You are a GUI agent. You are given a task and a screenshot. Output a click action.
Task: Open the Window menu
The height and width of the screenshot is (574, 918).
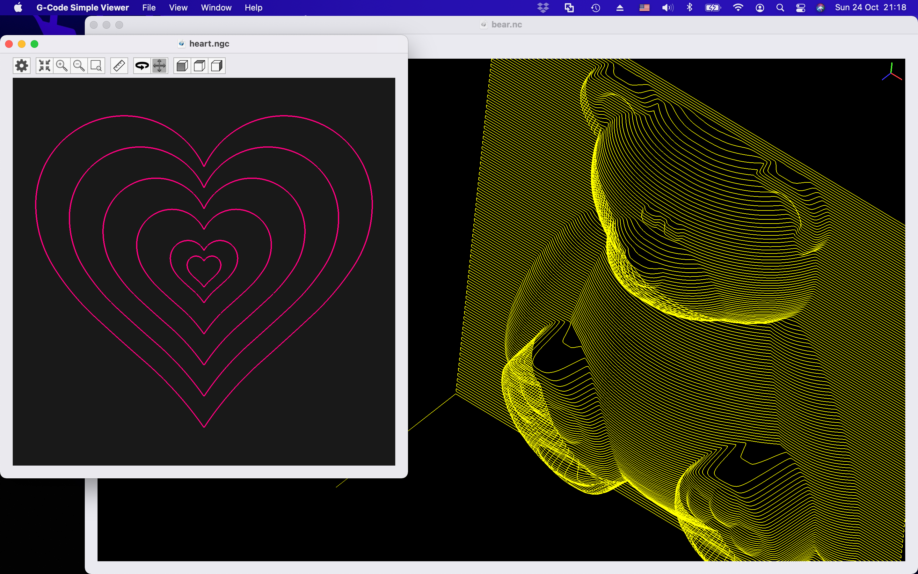(216, 8)
